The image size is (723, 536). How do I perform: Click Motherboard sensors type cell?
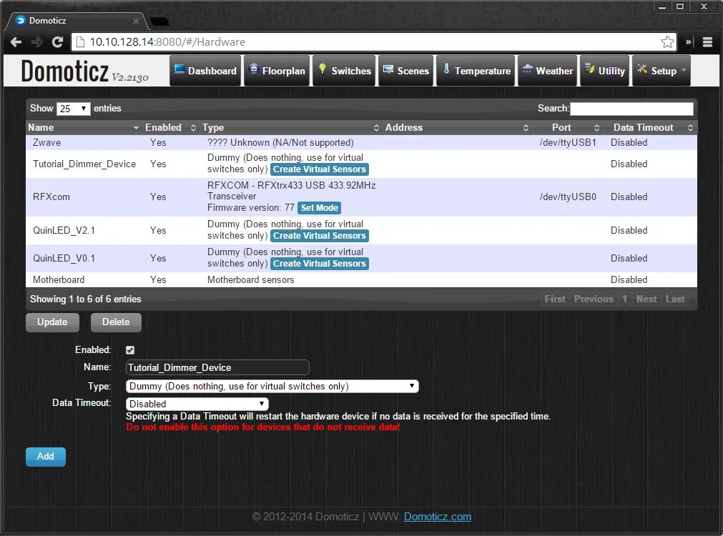[250, 279]
